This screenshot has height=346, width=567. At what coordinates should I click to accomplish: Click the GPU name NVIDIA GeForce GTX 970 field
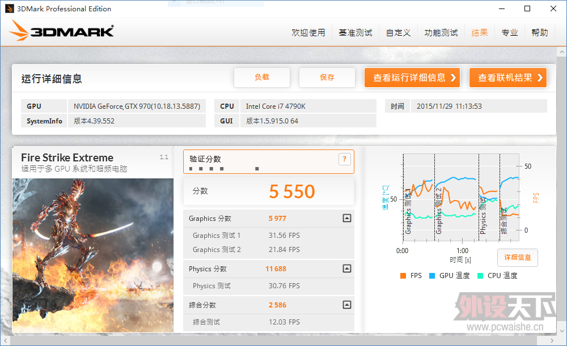tap(137, 106)
